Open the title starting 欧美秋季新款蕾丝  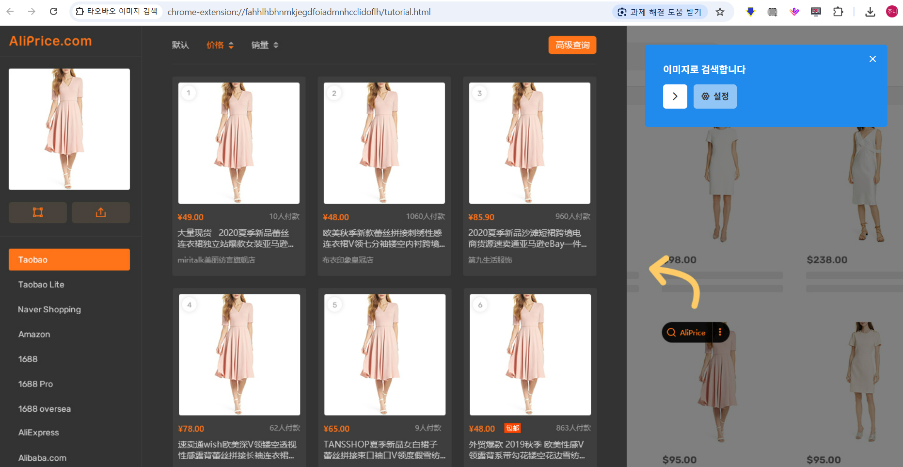pyautogui.click(x=384, y=239)
